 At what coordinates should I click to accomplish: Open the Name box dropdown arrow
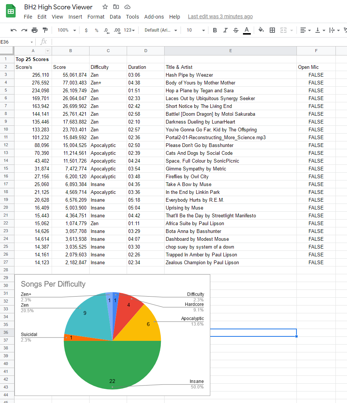click(x=32, y=42)
